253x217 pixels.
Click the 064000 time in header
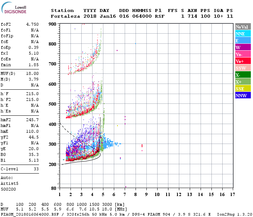[142, 16]
